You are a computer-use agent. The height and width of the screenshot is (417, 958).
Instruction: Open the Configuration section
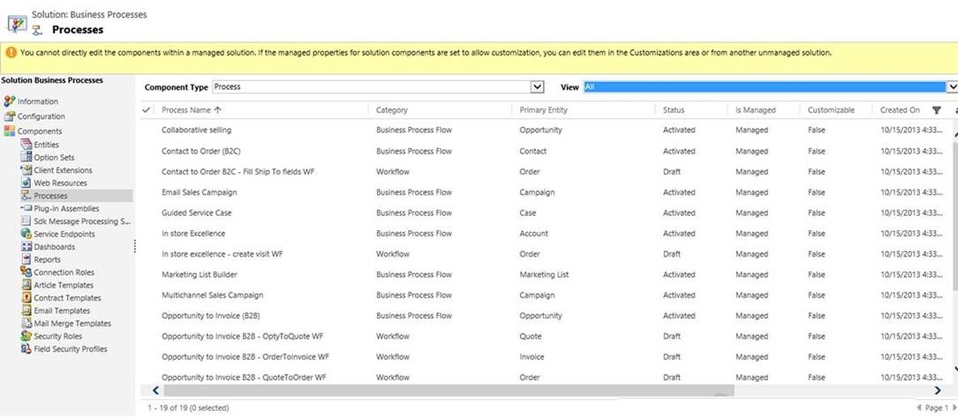tap(41, 116)
